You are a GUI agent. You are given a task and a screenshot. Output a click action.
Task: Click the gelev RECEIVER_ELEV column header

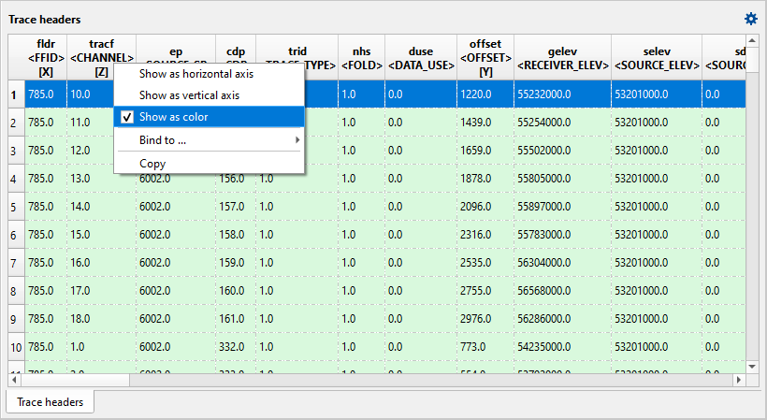(x=561, y=57)
